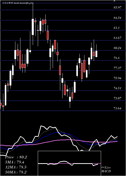Click the 12MA : 78.5 readout
Screen dimensions: 126x176
tap(16, 167)
